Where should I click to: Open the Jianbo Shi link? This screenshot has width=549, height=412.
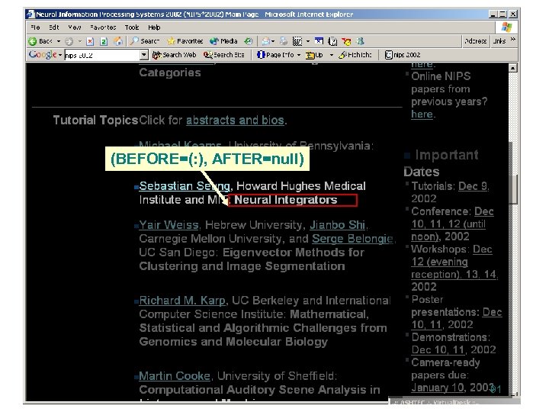coord(337,225)
